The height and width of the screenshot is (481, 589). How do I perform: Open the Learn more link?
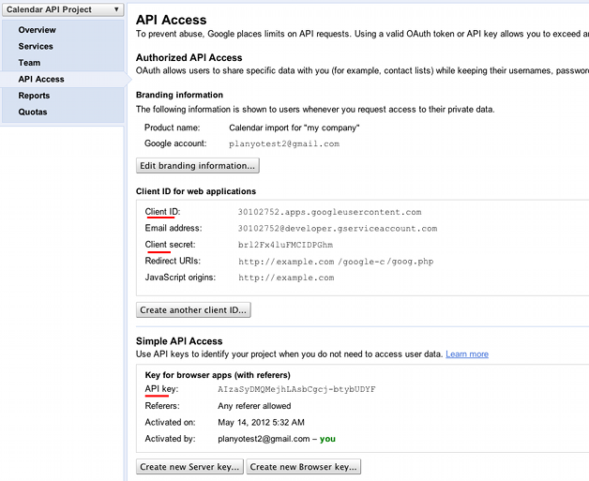[x=467, y=354]
